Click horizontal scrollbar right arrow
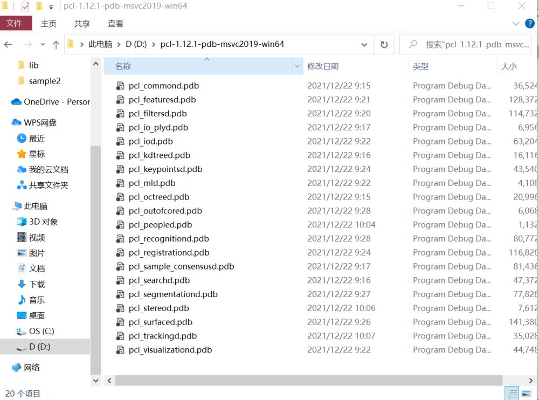539x400 pixels. click(531, 381)
